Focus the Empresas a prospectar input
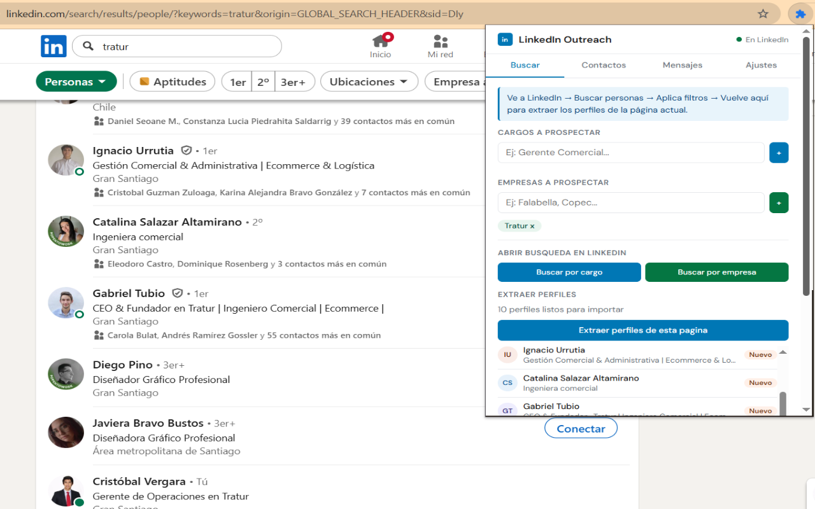 click(x=631, y=203)
